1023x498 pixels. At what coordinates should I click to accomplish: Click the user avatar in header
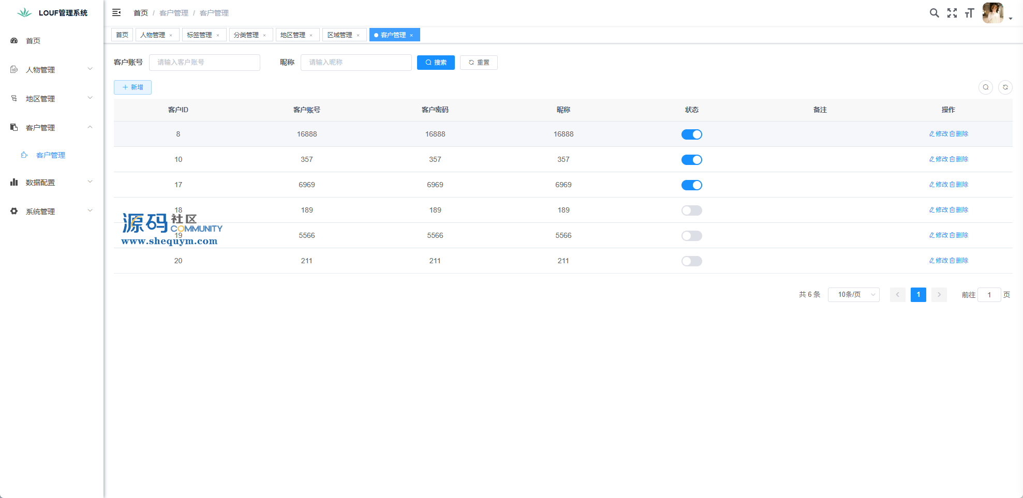click(992, 13)
